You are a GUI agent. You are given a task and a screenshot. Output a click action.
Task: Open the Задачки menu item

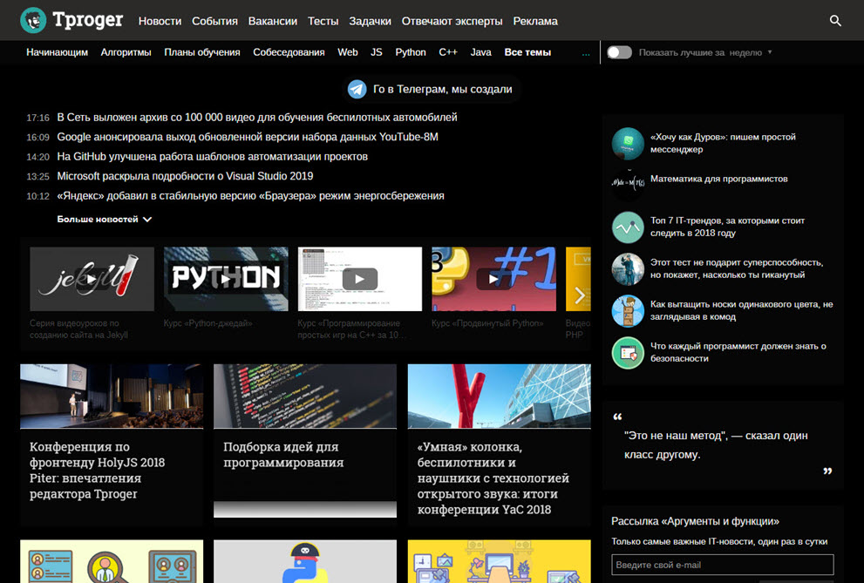[x=370, y=21]
